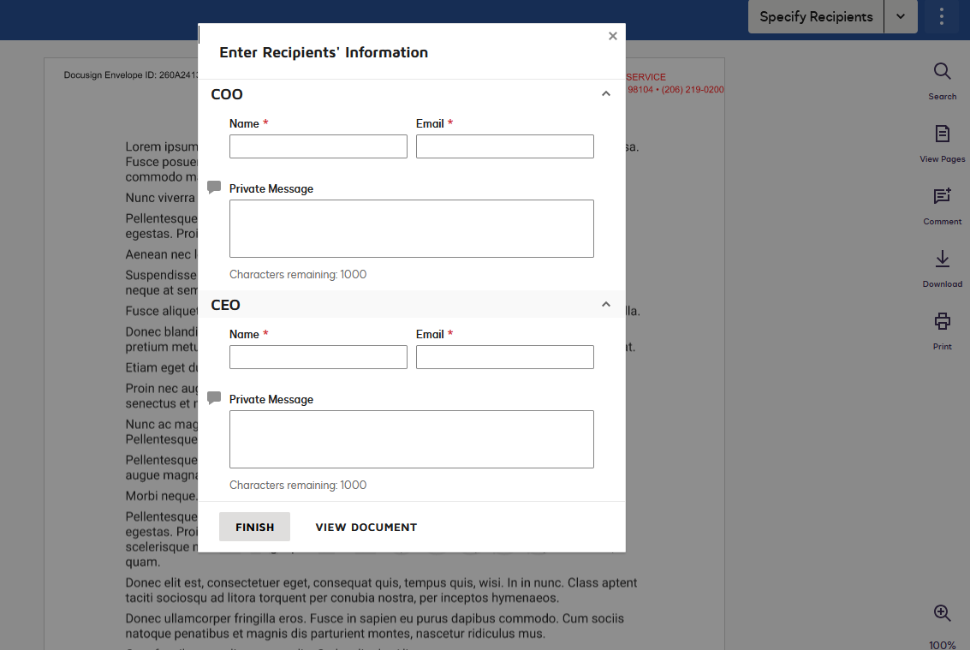Click COO 'Characters remaining: 1000' text
The height and width of the screenshot is (650, 970).
coord(298,274)
